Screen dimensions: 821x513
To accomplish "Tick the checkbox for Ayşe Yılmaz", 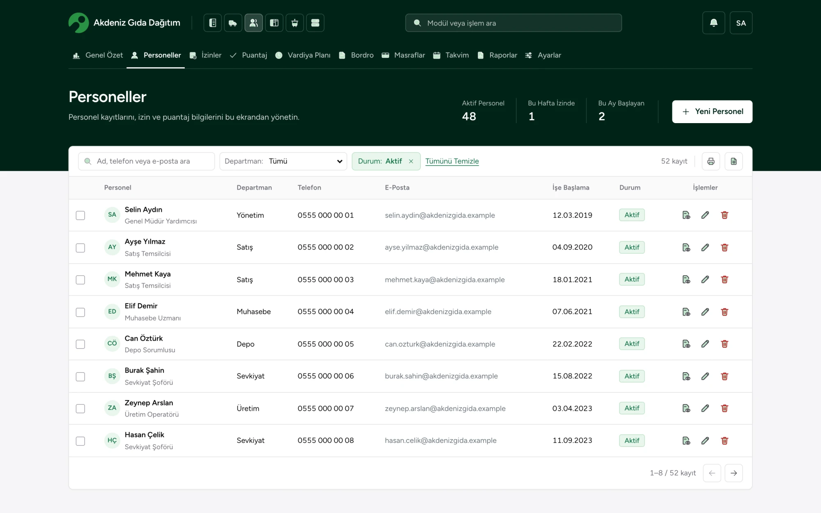I will tap(80, 248).
